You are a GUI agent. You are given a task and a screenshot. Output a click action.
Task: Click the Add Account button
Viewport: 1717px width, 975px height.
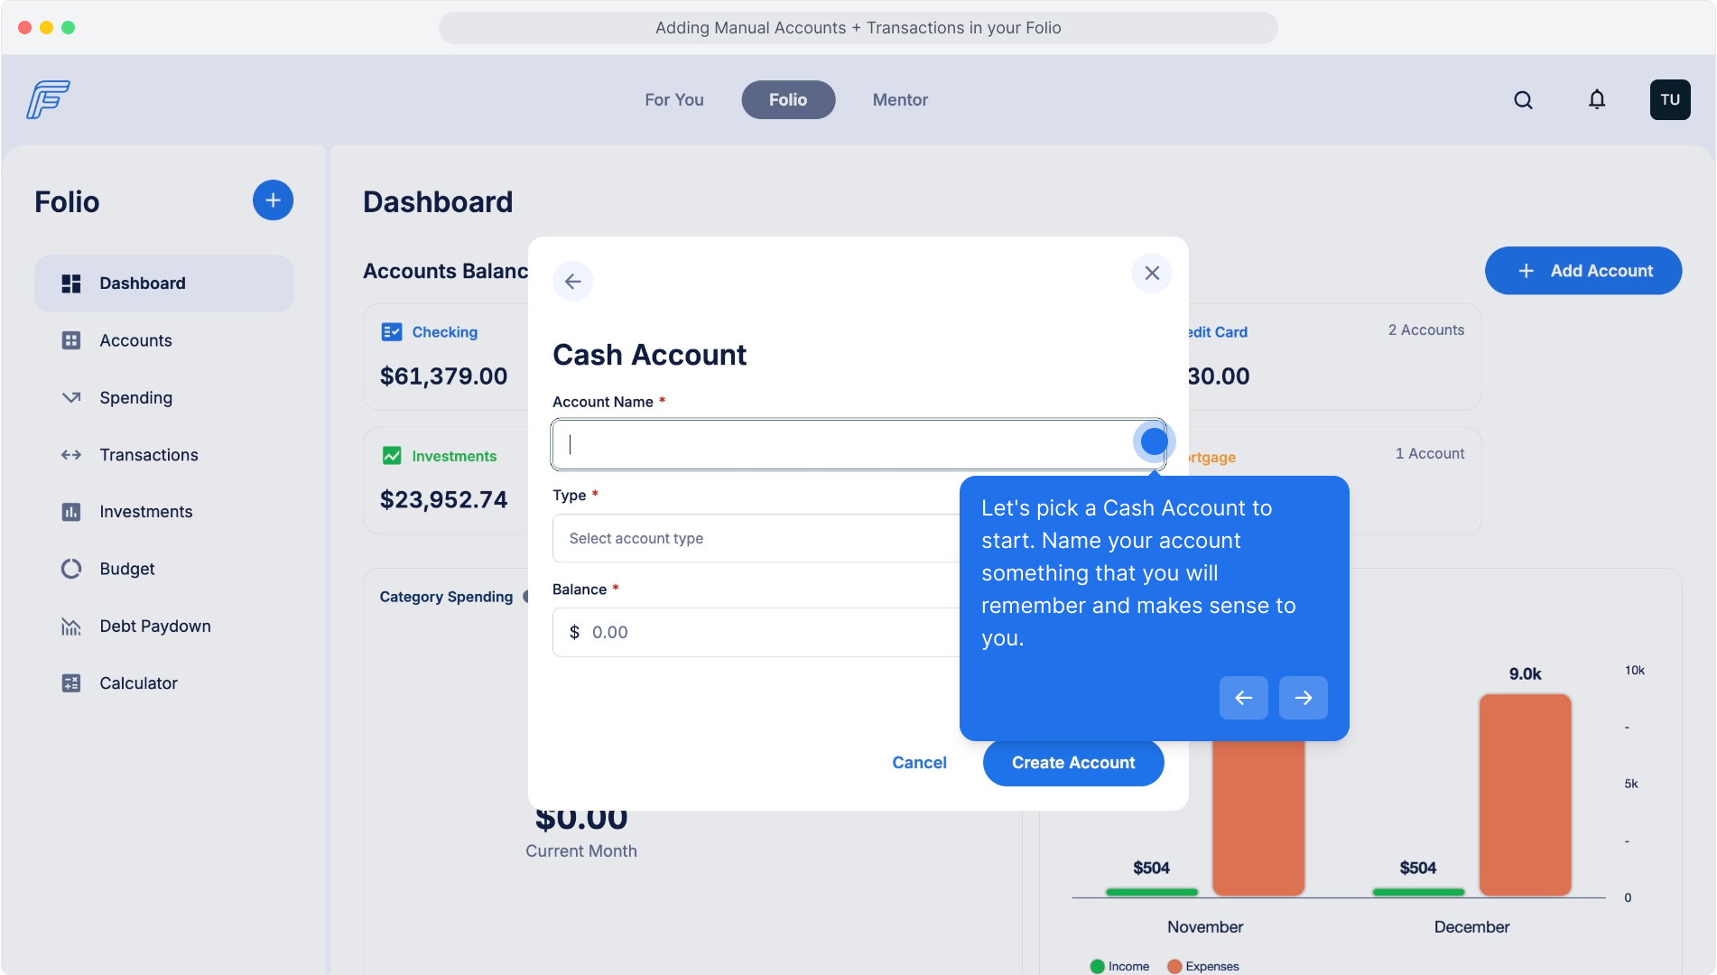pyautogui.click(x=1583, y=271)
